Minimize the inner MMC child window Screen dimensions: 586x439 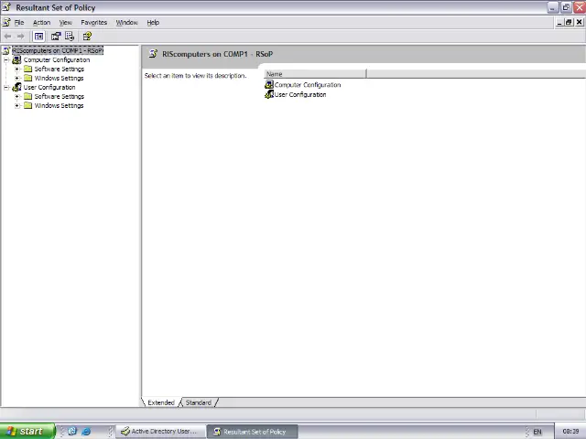(559, 22)
